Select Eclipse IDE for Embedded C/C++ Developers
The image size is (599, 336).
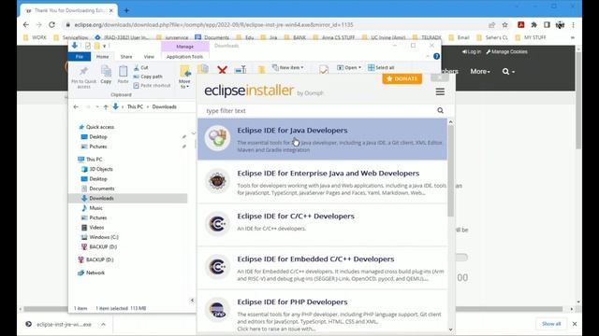coord(322,268)
